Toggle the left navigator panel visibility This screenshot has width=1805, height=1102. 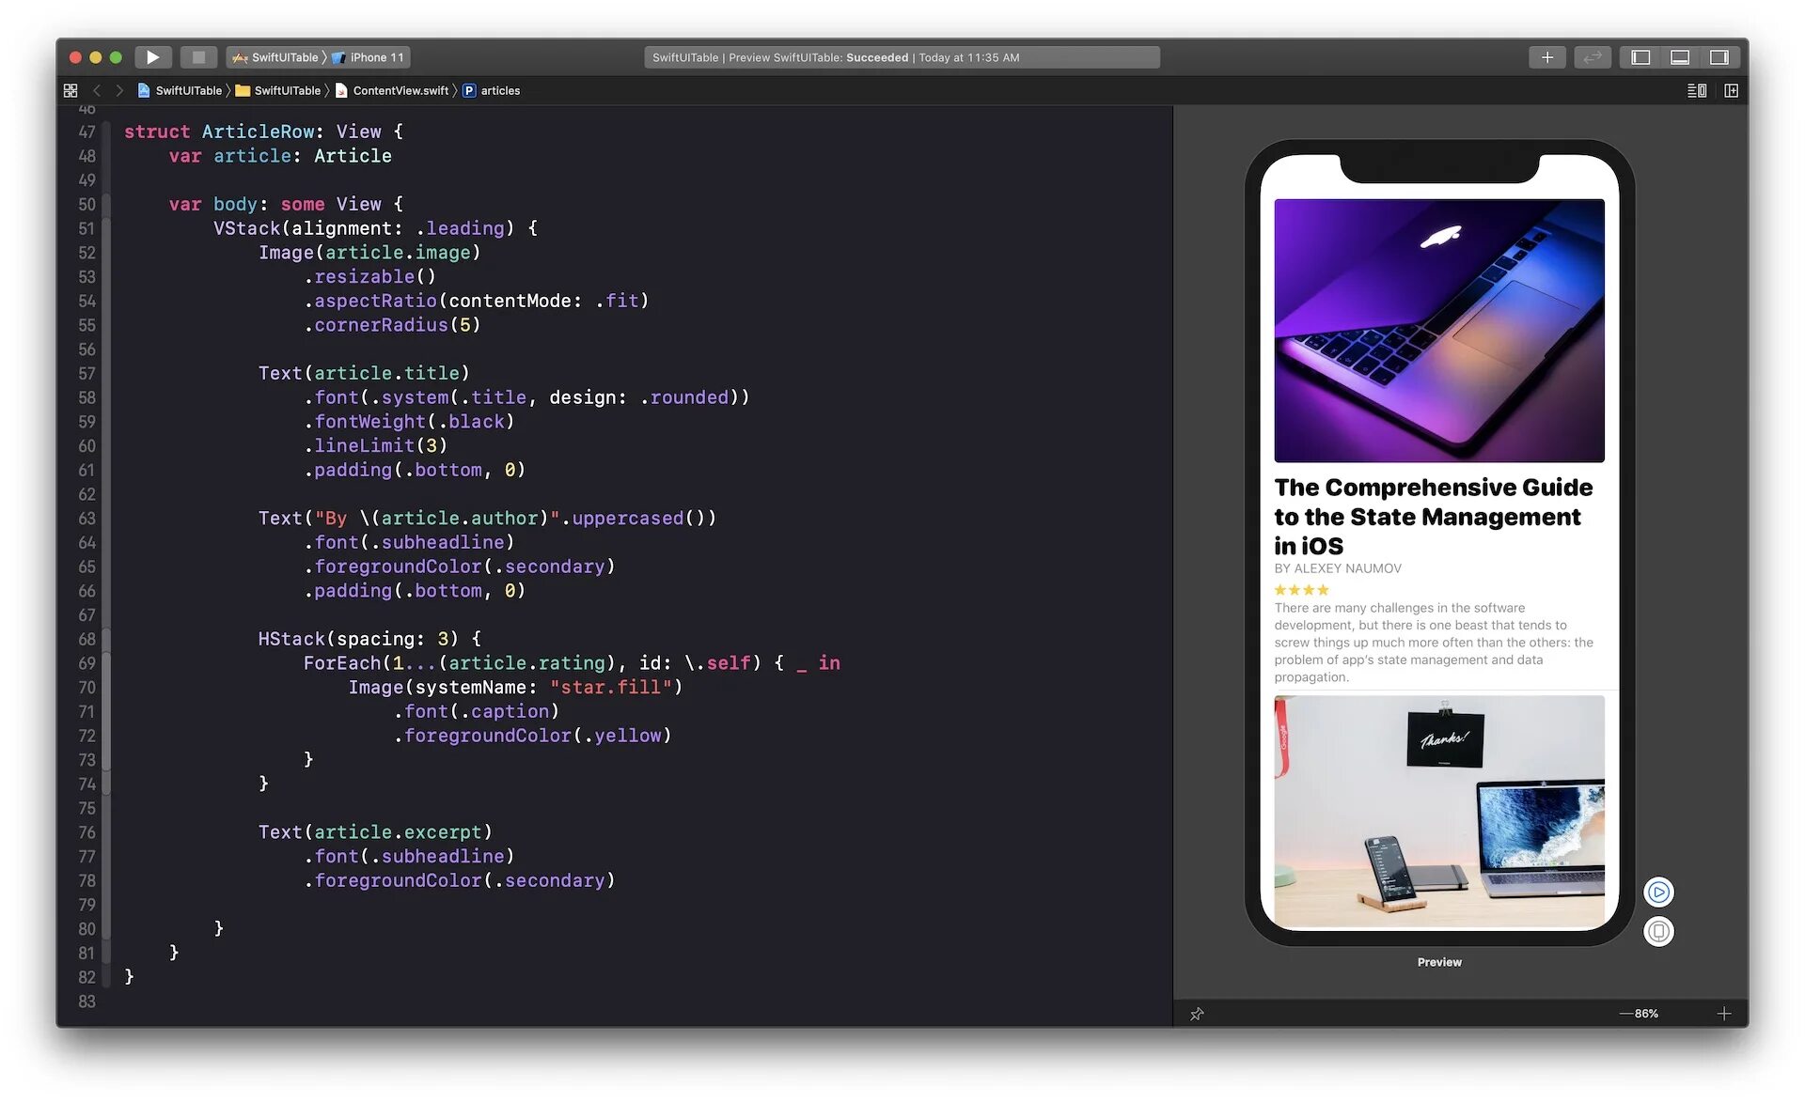pyautogui.click(x=1639, y=57)
